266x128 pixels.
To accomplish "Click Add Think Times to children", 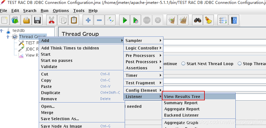I will click(81, 48).
